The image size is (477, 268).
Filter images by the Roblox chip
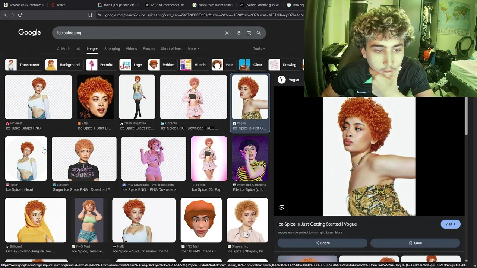[162, 65]
